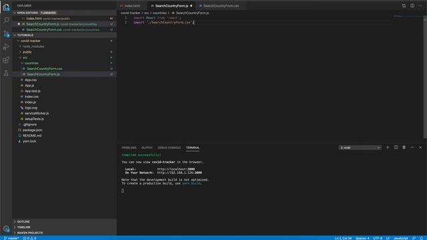
Task: Click the master branch indicator
Action: point(12,238)
